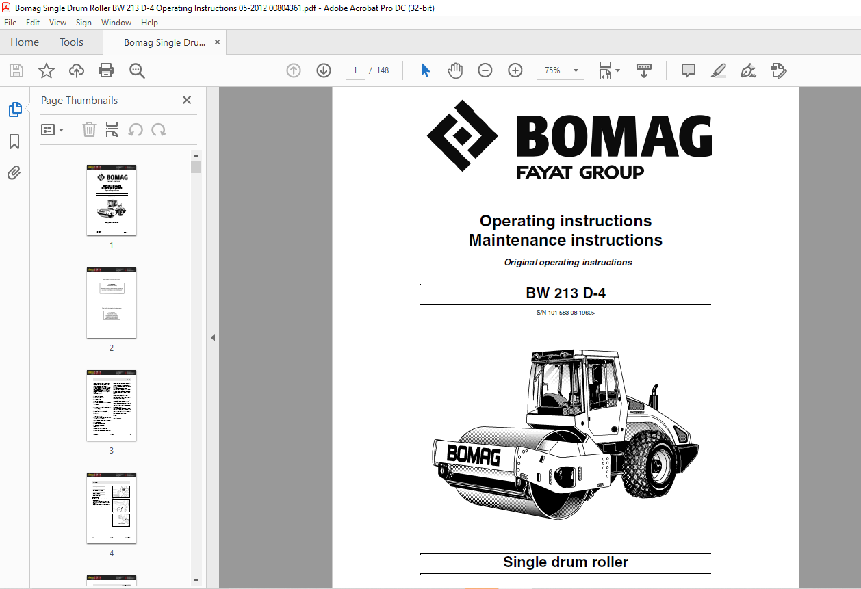Open the Attachments paperclip panel

tap(14, 173)
